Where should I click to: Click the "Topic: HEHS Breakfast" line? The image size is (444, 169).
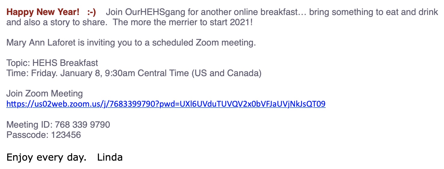[52, 63]
